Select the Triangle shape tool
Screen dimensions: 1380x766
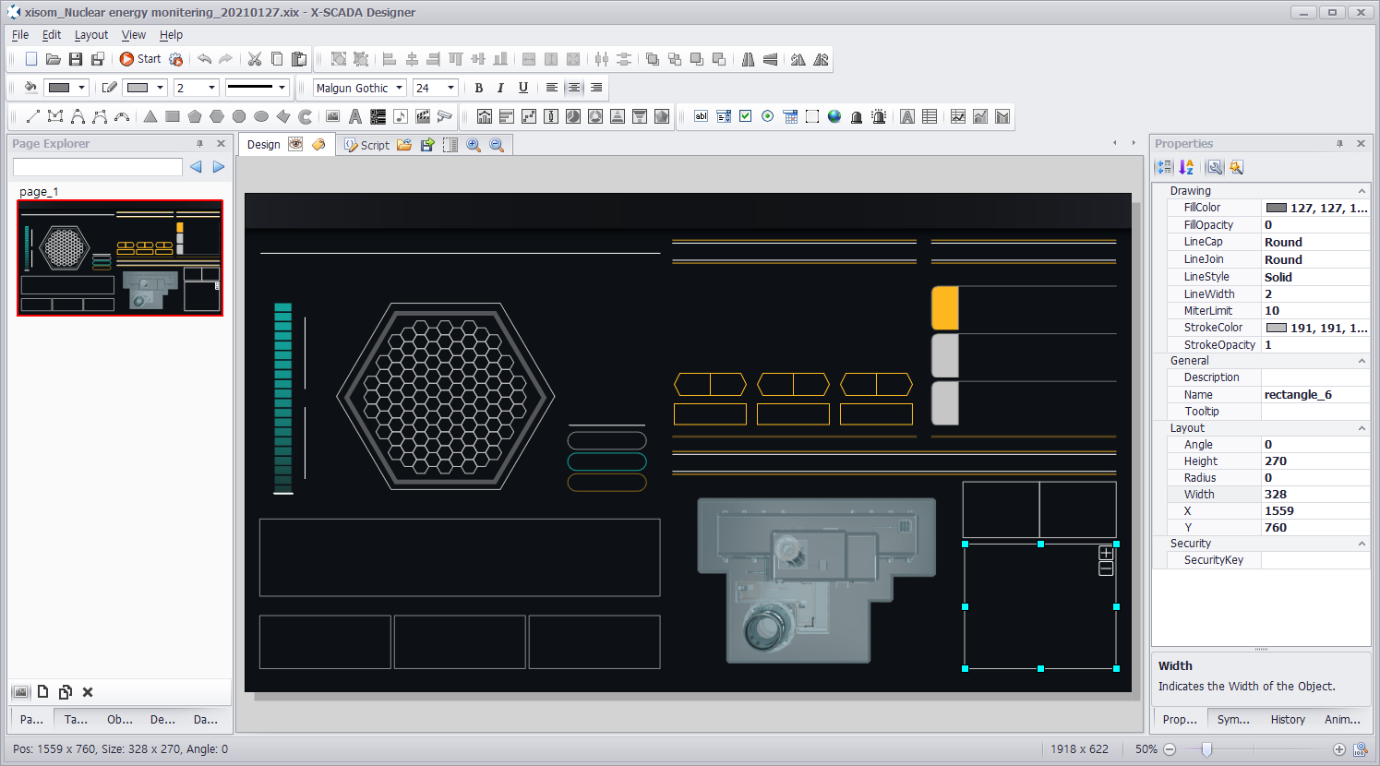pos(150,116)
